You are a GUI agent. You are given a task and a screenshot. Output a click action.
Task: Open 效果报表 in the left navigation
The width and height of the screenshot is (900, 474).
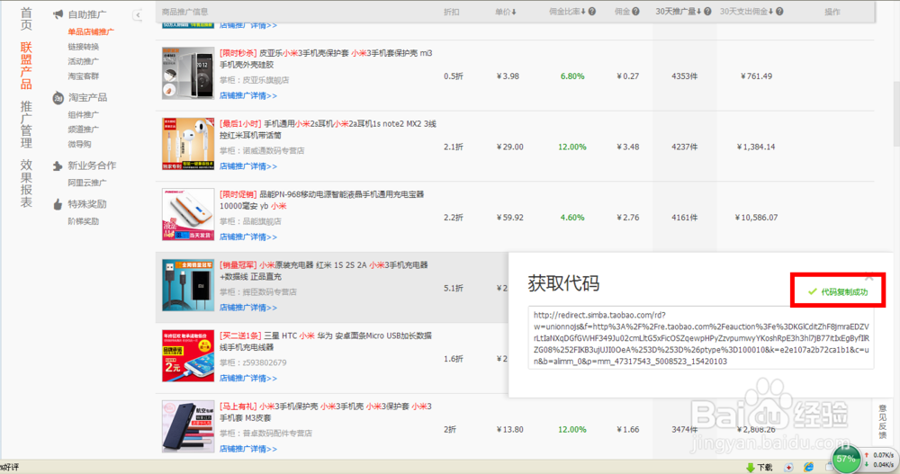[x=26, y=183]
